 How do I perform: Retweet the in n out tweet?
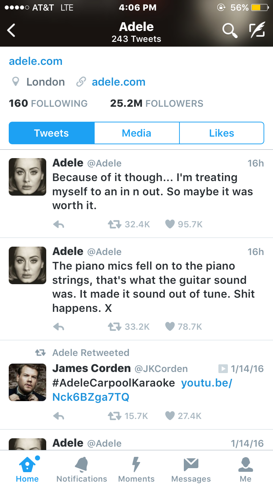tap(114, 224)
